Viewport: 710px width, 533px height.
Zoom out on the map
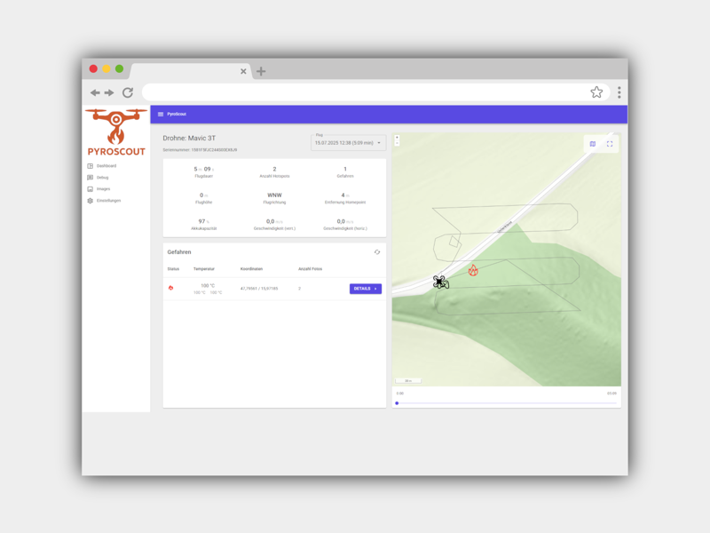(397, 143)
